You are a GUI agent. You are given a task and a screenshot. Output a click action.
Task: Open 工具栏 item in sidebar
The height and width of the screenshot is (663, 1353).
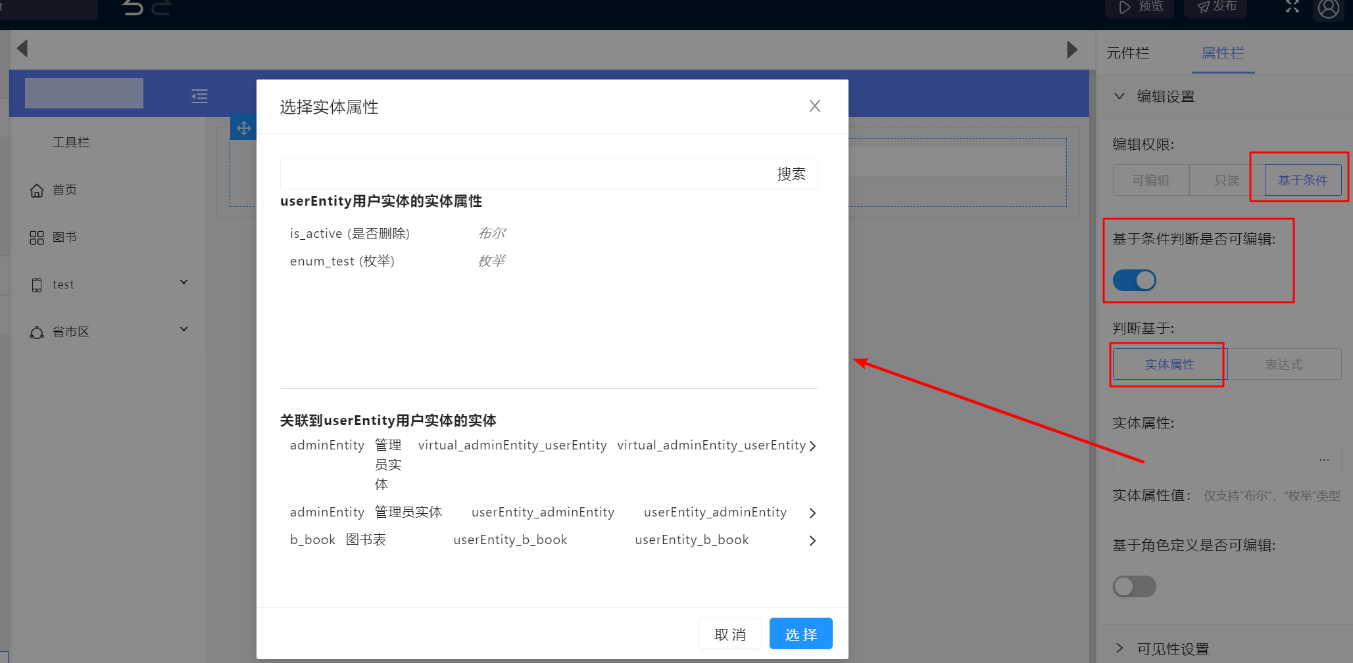click(71, 143)
